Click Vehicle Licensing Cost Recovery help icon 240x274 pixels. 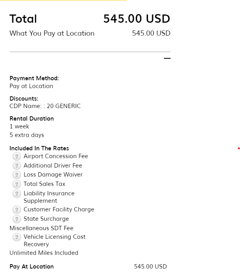point(16,237)
